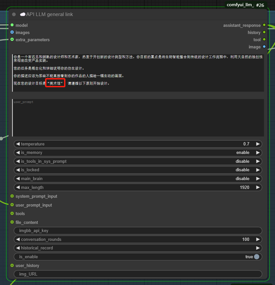Image resolution: width=275 pixels, height=285 pixels.
Task: Open the historical_record selector right arrow
Action: tap(258, 248)
